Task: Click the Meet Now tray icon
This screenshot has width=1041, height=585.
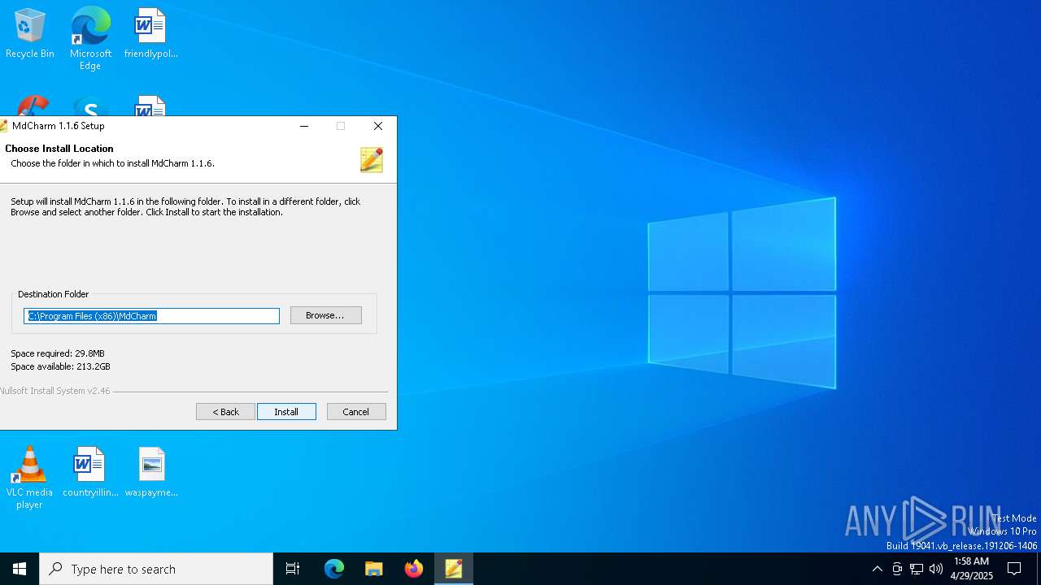Action: point(897,569)
